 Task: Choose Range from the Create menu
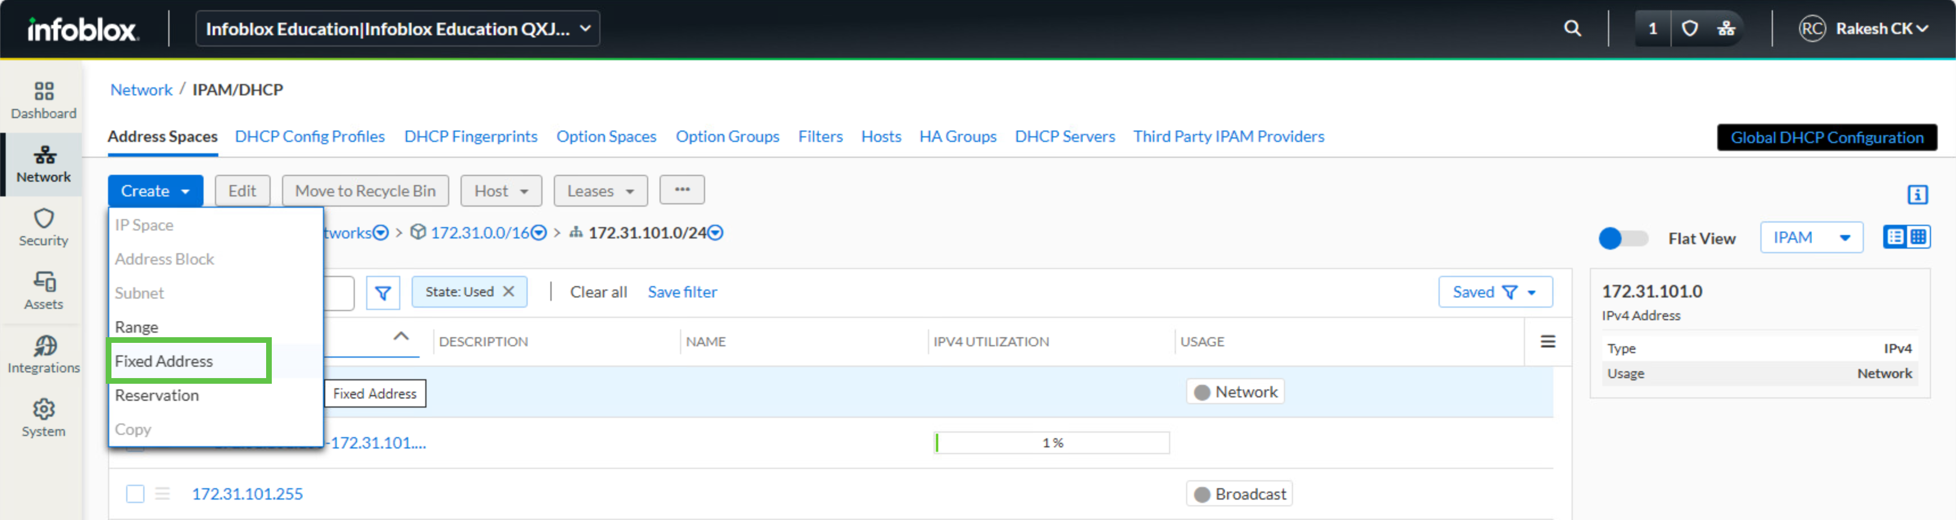click(217, 328)
